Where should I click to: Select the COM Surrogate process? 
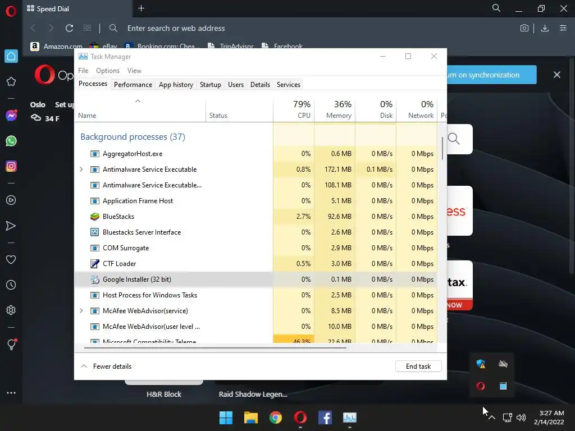(x=256, y=248)
